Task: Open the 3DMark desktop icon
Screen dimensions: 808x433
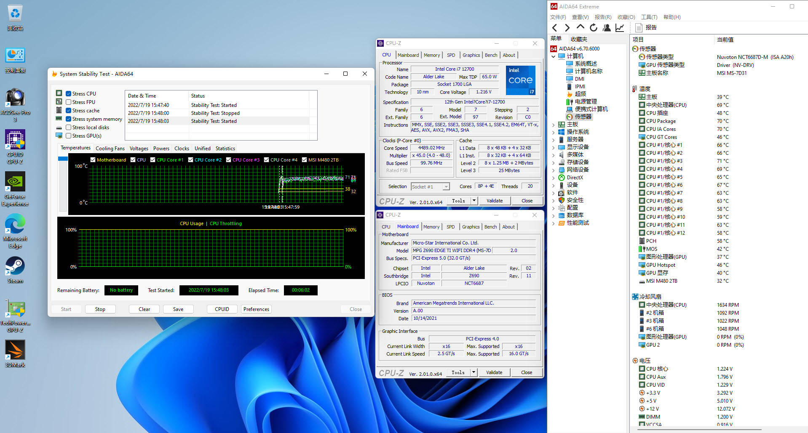Action: [15, 354]
